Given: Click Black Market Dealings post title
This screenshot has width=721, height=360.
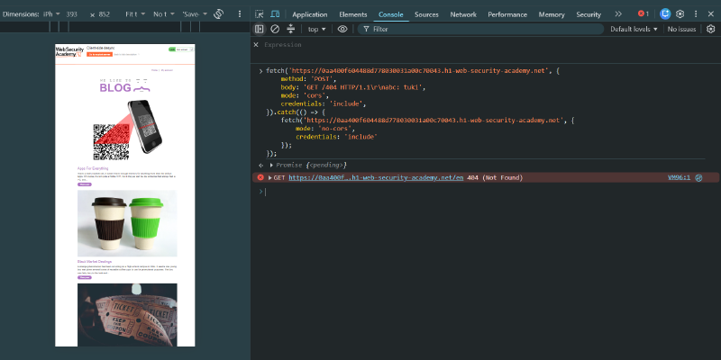Looking at the screenshot, I should [95, 261].
